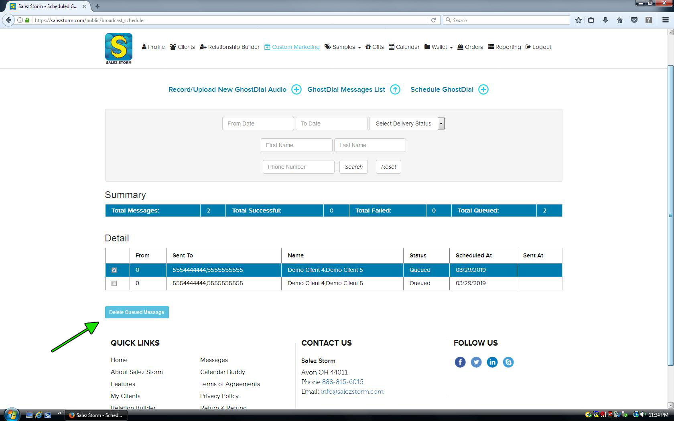
Task: Open the Reporting menu item
Action: pyautogui.click(x=504, y=47)
